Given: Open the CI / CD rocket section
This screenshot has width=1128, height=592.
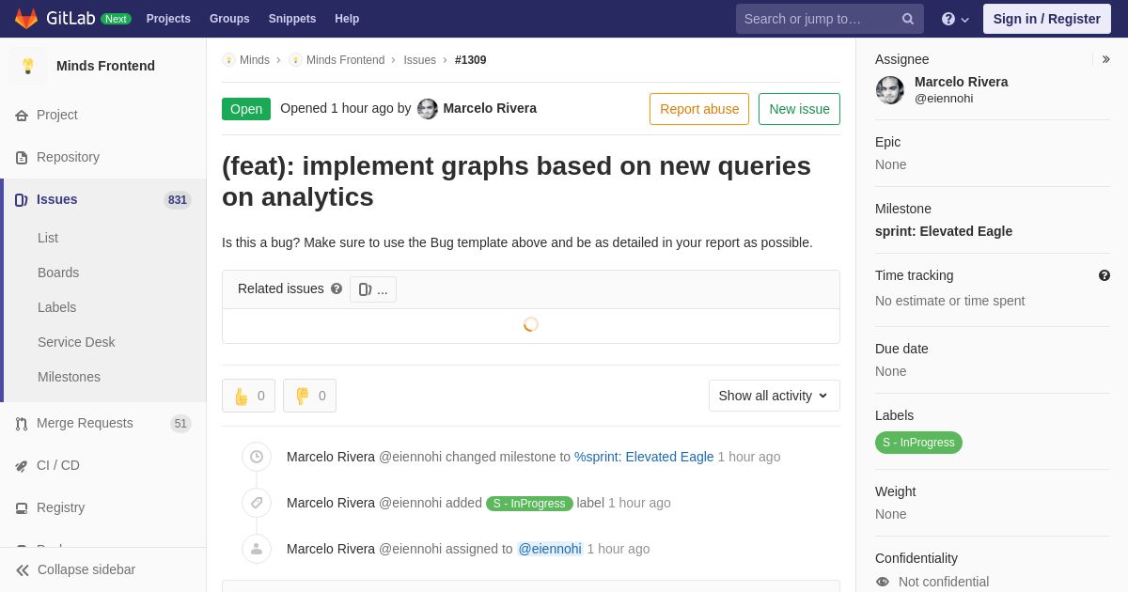Looking at the screenshot, I should point(57,465).
